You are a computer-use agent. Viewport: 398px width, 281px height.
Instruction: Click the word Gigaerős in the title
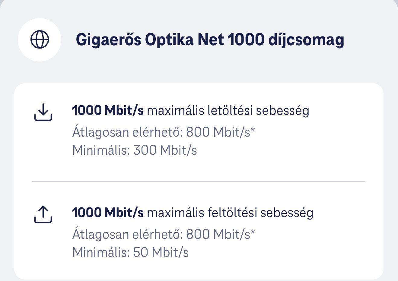[108, 40]
